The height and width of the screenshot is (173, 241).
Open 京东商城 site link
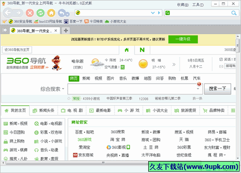tap(83, 155)
